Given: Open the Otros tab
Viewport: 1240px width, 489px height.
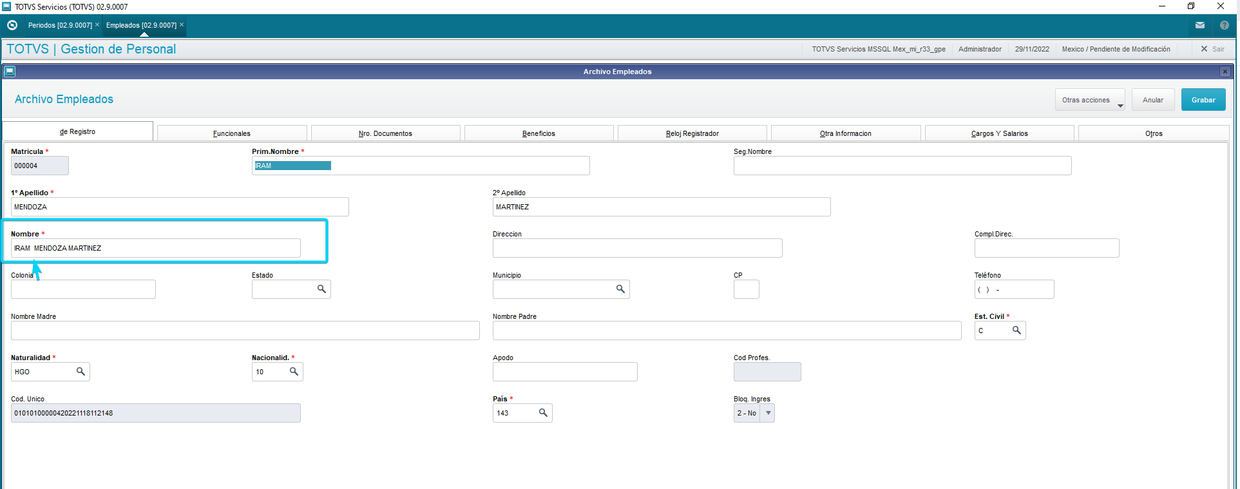Looking at the screenshot, I should 1154,133.
